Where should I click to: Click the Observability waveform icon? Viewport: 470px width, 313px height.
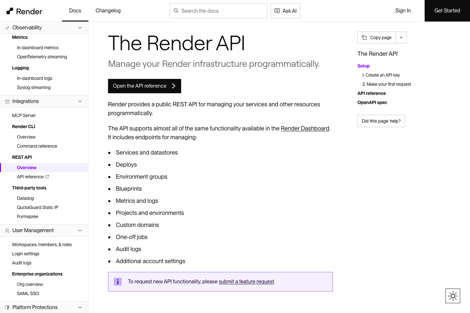tap(7, 27)
